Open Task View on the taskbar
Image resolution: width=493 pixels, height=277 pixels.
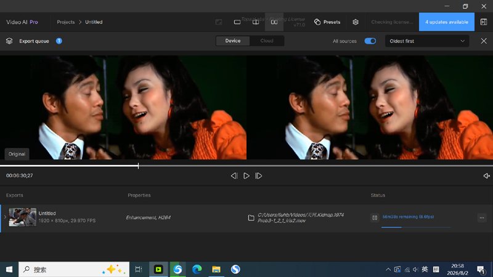139,270
